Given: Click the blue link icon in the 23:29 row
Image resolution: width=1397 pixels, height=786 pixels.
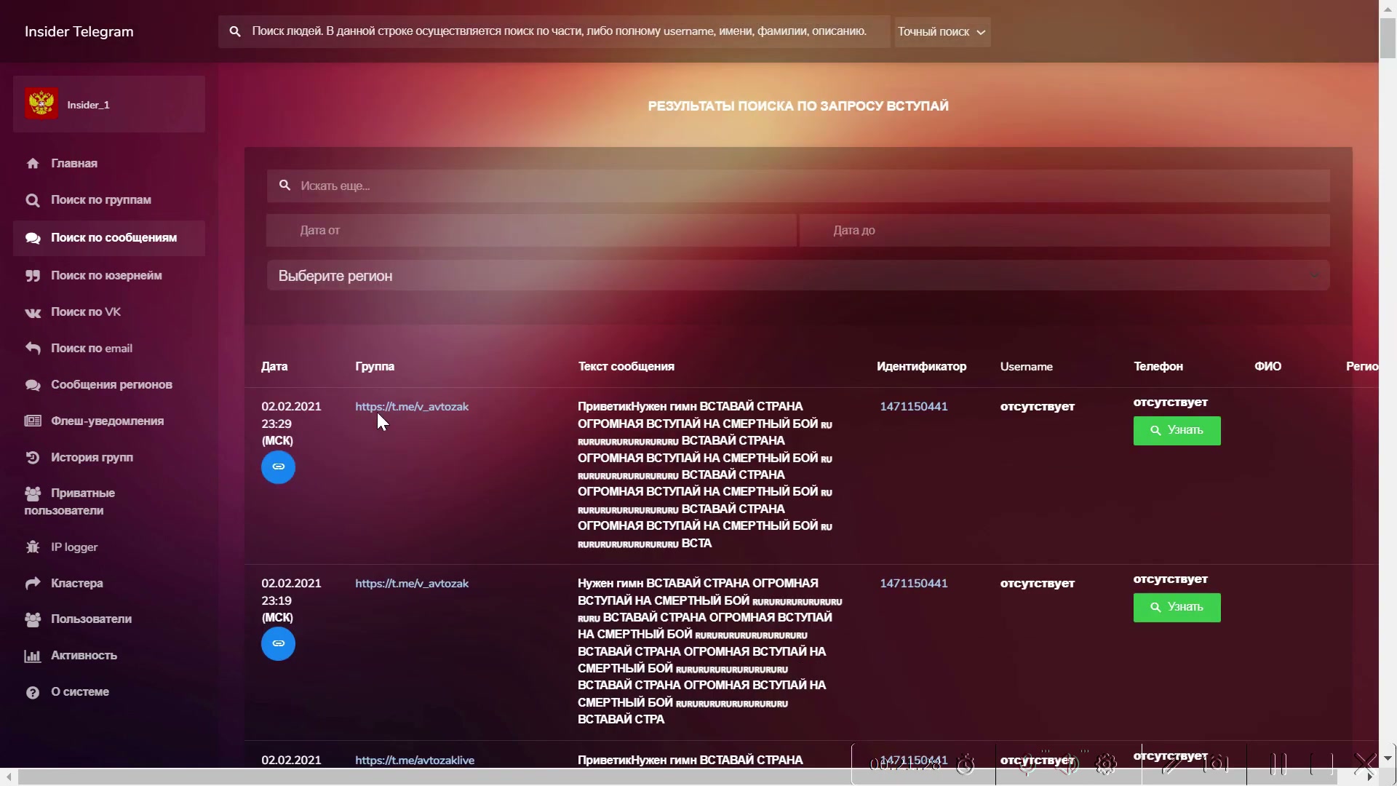Looking at the screenshot, I should [x=278, y=467].
